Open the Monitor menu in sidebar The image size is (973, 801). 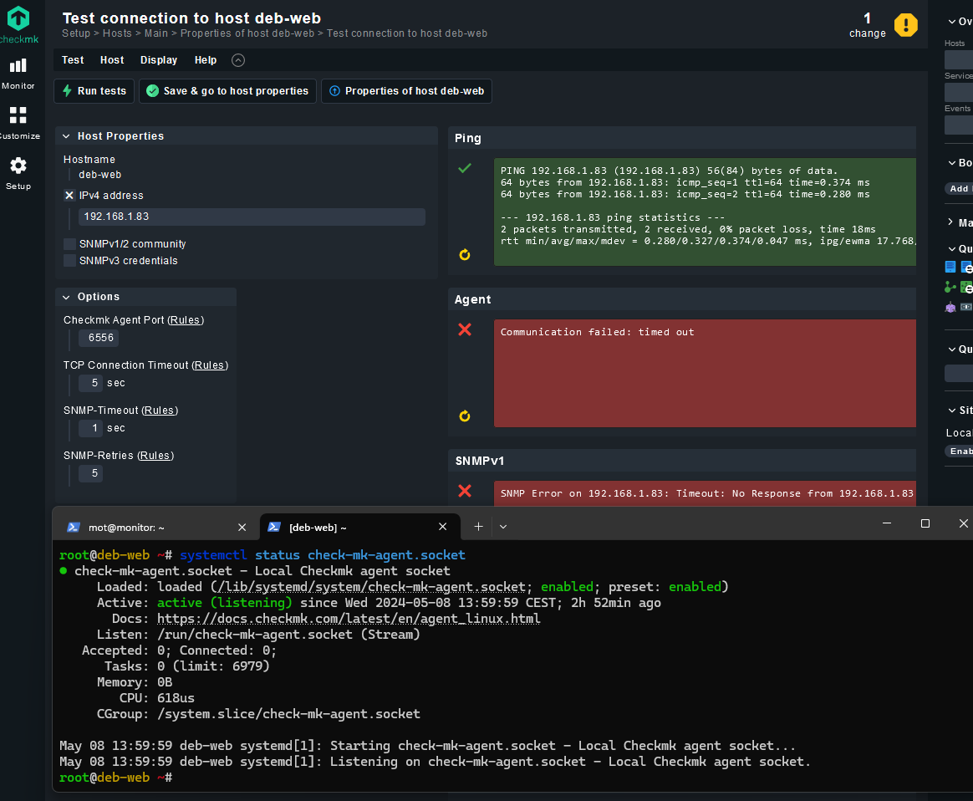pyautogui.click(x=18, y=74)
